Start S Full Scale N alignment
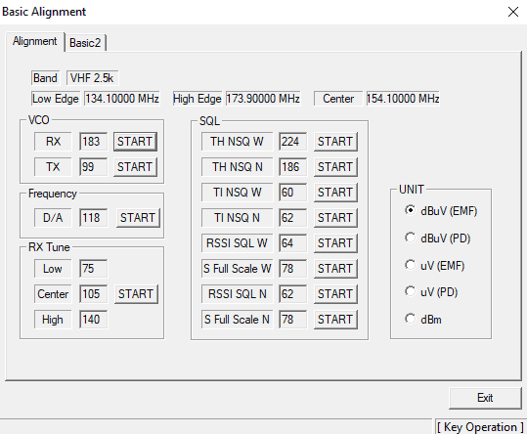527x434 pixels. [x=335, y=319]
